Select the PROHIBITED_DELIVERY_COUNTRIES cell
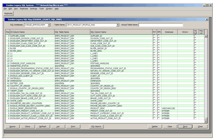The image size is (216, 139). pyautogui.click(x=32, y=104)
